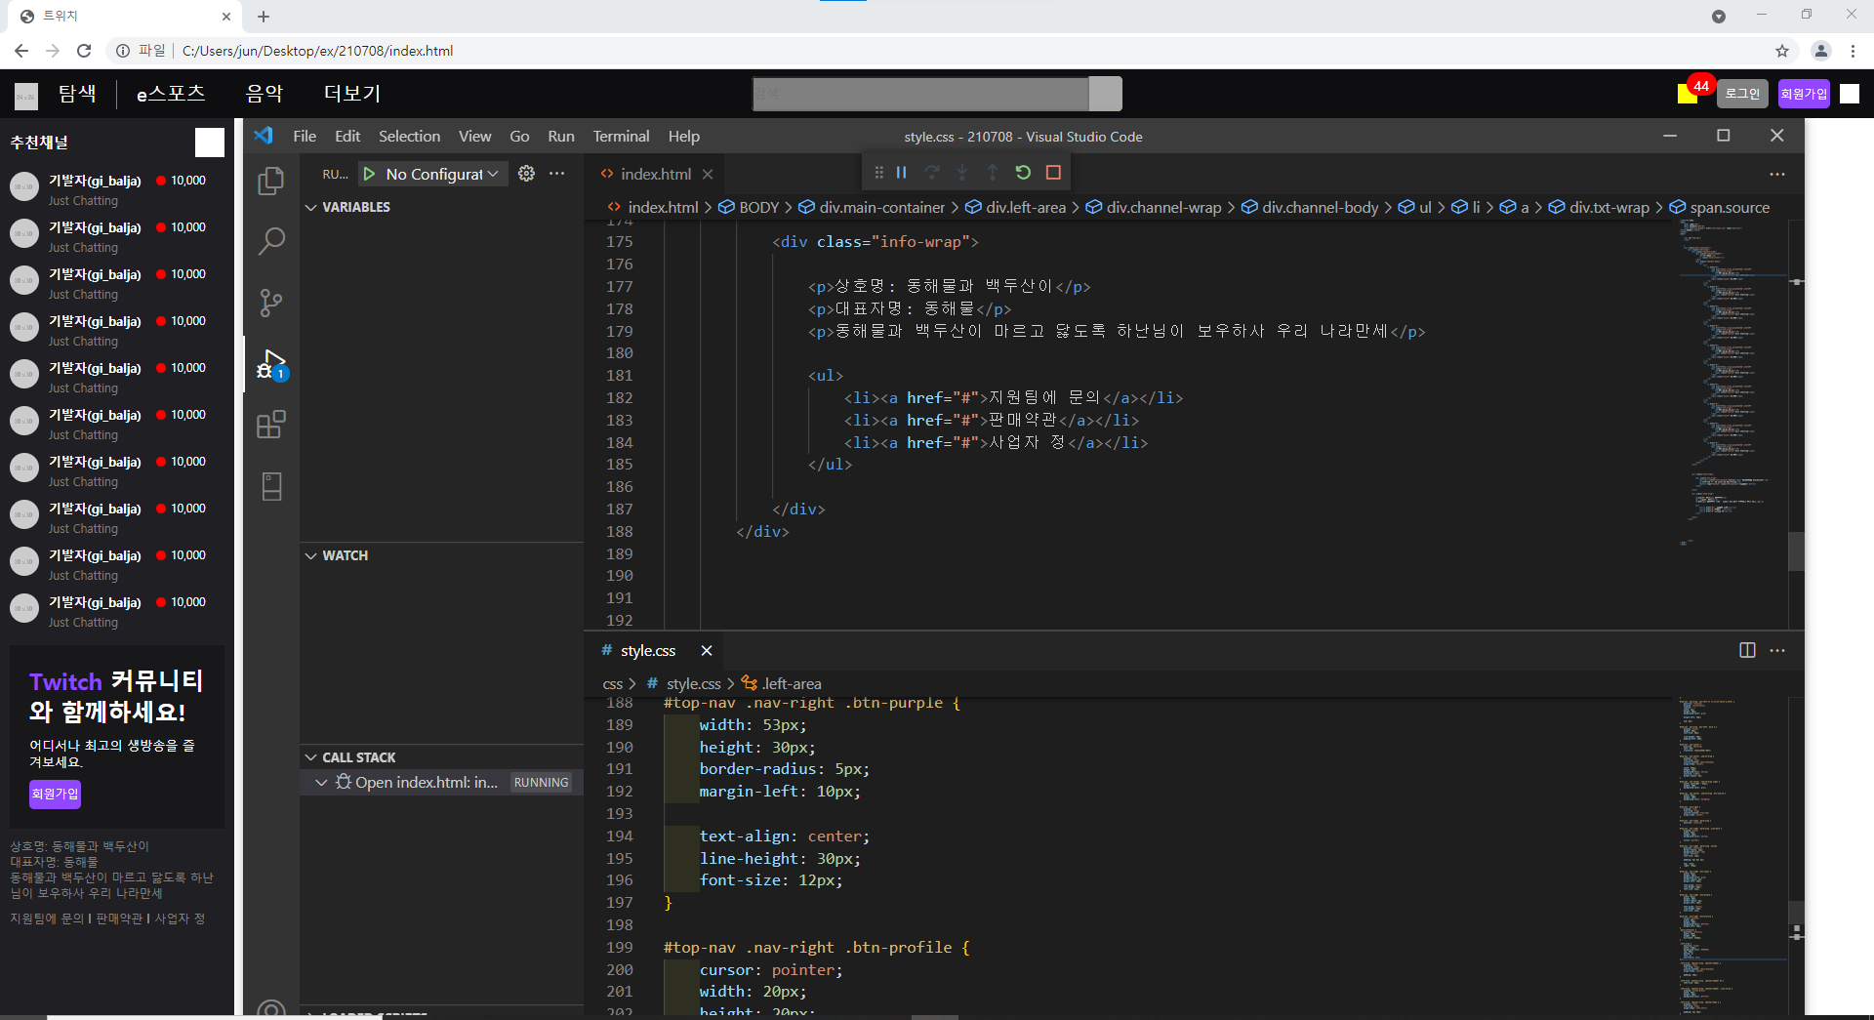Stop the debug session

[1053, 173]
